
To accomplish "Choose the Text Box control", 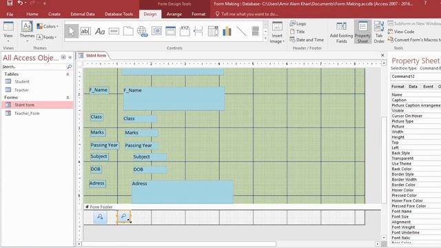I will 85,31.
